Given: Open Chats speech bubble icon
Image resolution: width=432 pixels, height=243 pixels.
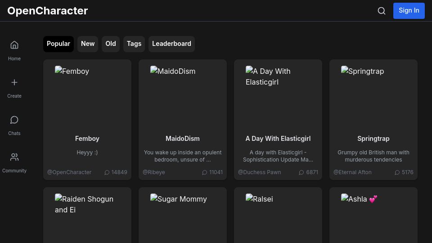Looking at the screenshot, I should point(14,120).
